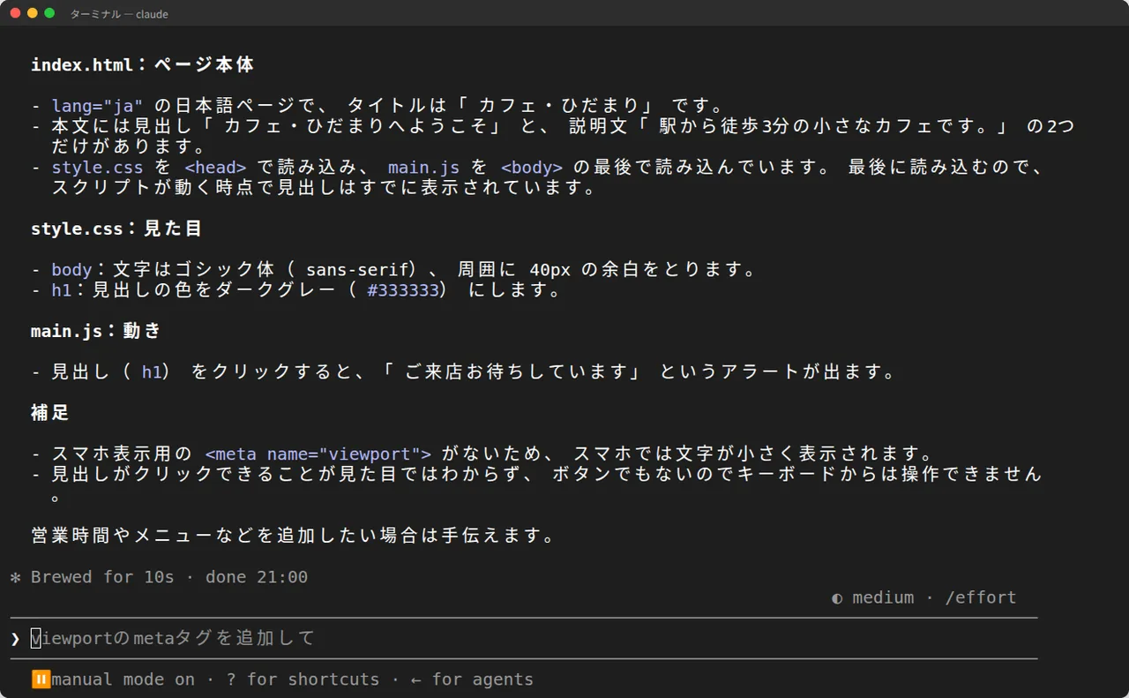
Task: Click the quoted heading "カフェ・ひだまりへようこそ"
Action: [356, 127]
